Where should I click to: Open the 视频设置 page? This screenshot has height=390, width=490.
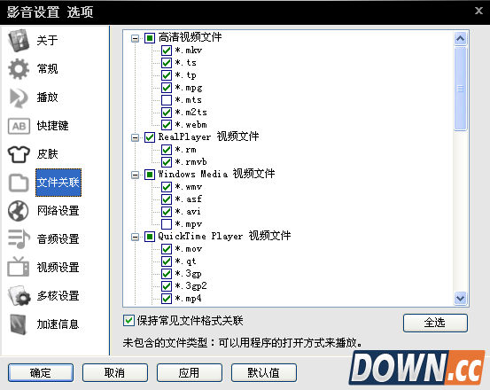coord(58,268)
